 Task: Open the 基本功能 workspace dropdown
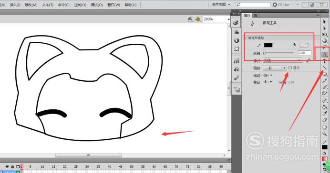[221, 4]
